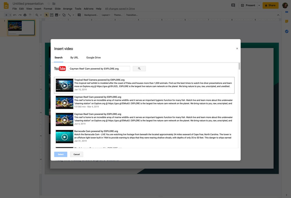Open the View menu
The height and width of the screenshot is (198, 291).
coord(29,9)
